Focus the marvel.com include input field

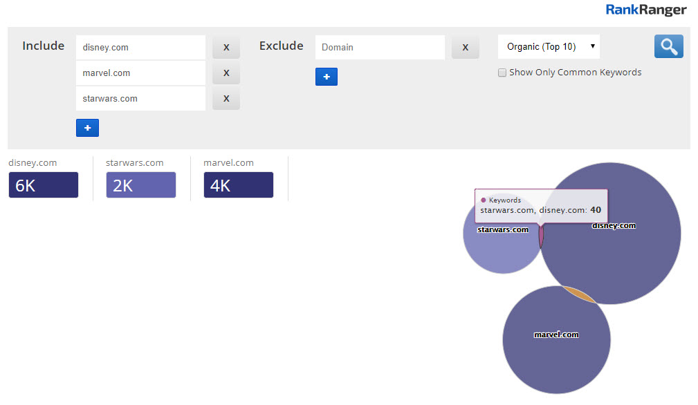[x=140, y=73]
